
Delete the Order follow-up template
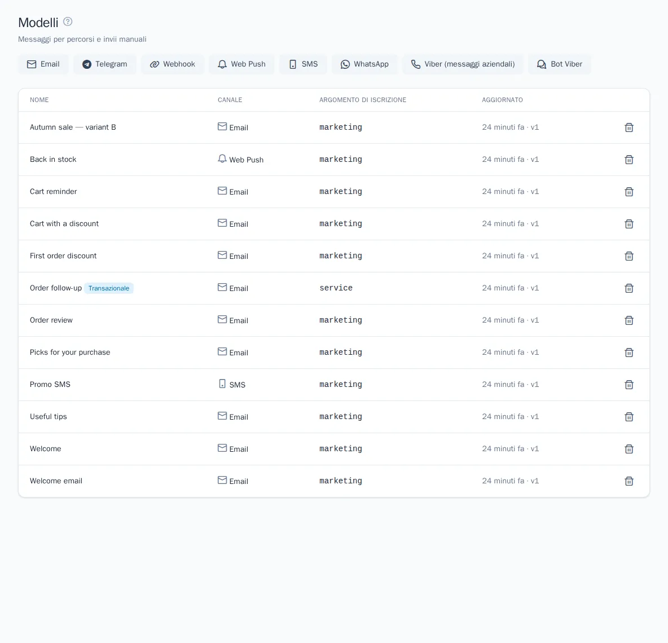tap(629, 288)
